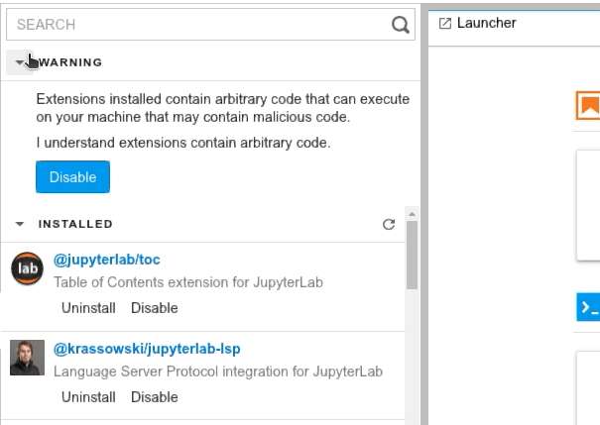
Task: Disable the jupyterlab-lsp extension
Action: (154, 397)
